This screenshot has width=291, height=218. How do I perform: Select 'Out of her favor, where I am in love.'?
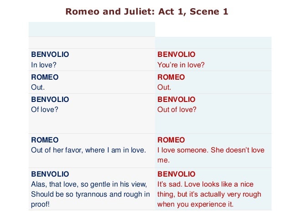[88, 150]
